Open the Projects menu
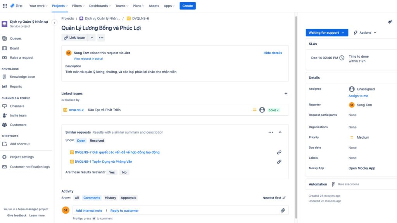Image resolution: width=397 pixels, height=223 pixels. click(60, 6)
